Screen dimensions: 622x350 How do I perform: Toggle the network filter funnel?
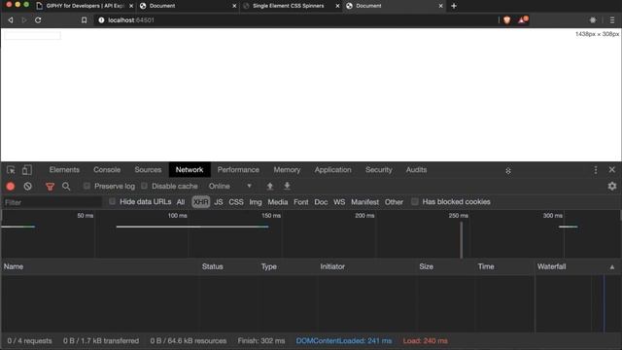pos(50,186)
